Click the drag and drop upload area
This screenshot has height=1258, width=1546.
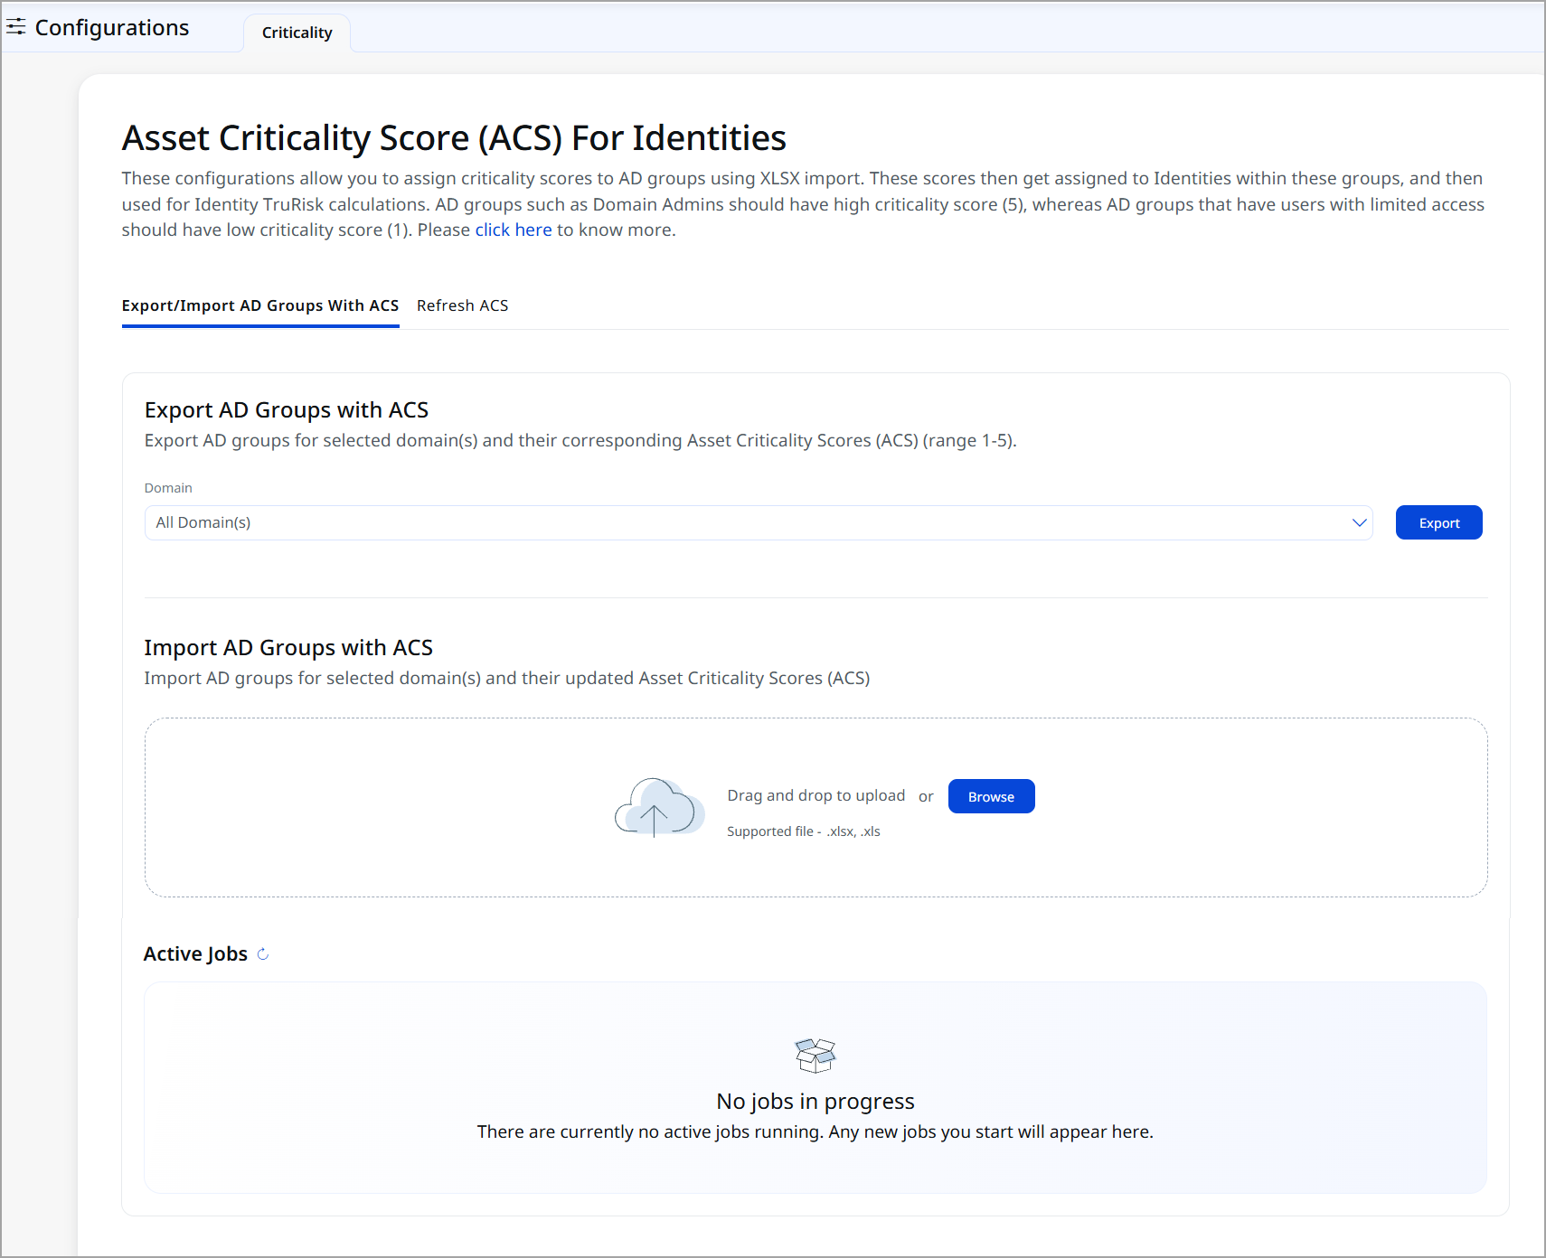[816, 807]
